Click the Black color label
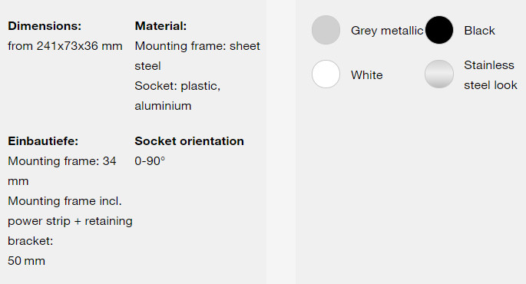 point(479,31)
